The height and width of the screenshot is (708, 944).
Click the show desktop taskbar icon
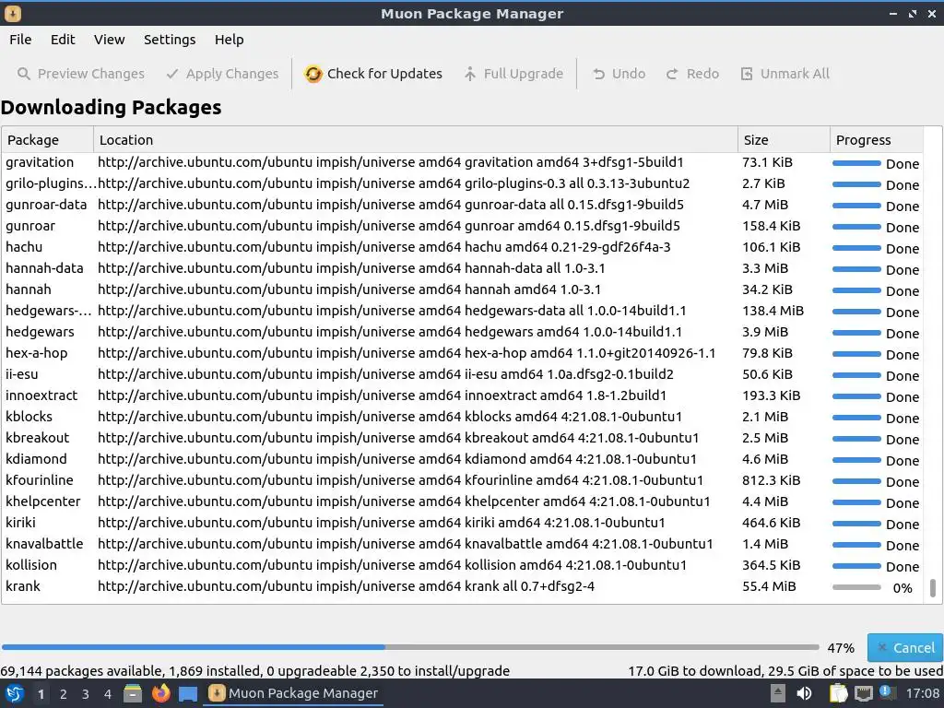(x=188, y=694)
